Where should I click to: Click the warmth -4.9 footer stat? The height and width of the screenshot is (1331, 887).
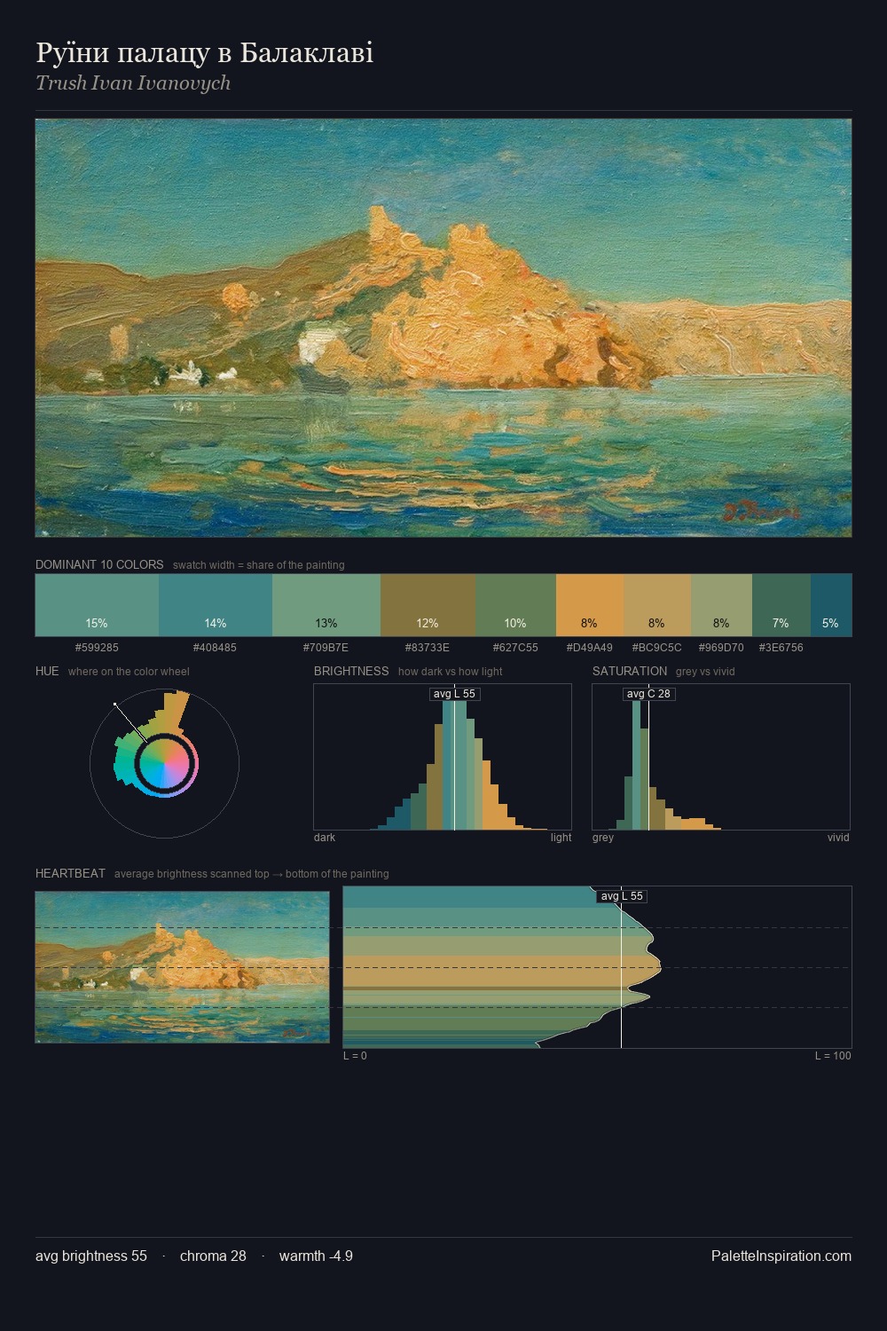[316, 1256]
